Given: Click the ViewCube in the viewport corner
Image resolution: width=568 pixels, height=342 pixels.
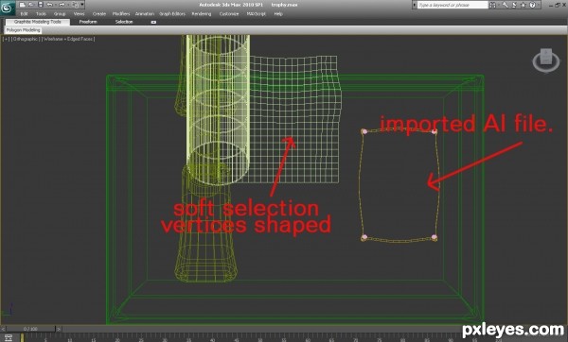Looking at the screenshot, I should (x=546, y=60).
